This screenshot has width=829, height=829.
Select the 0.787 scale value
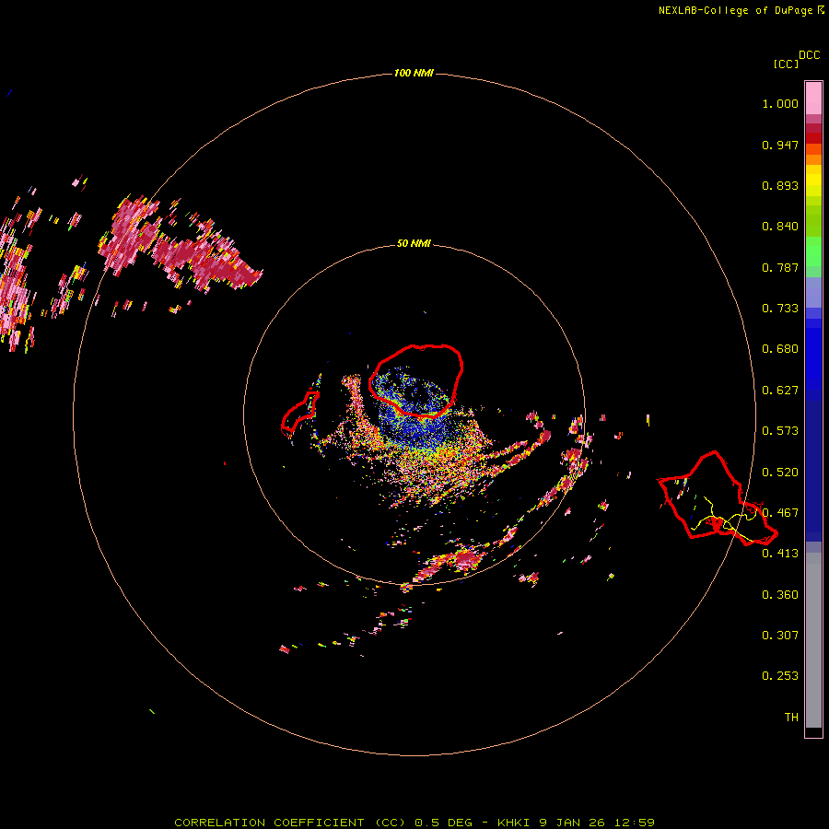(x=780, y=267)
